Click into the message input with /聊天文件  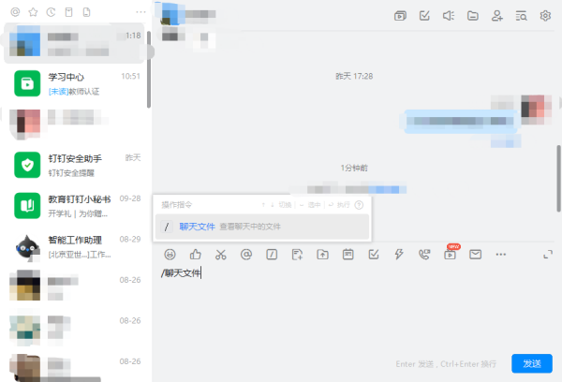pos(353,273)
